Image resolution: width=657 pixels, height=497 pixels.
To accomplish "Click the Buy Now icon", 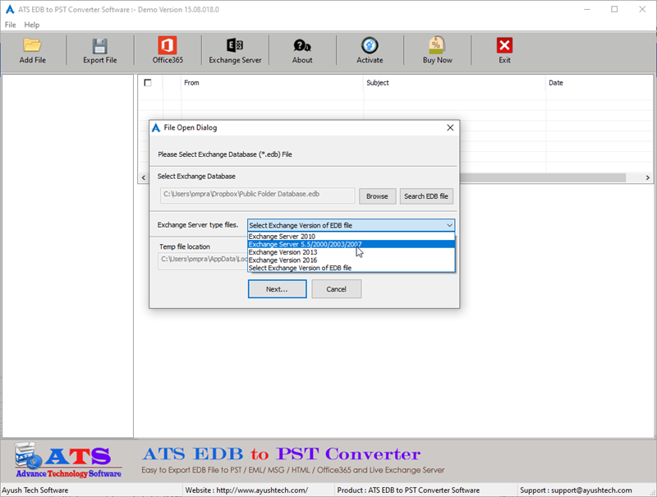I will coord(436,51).
